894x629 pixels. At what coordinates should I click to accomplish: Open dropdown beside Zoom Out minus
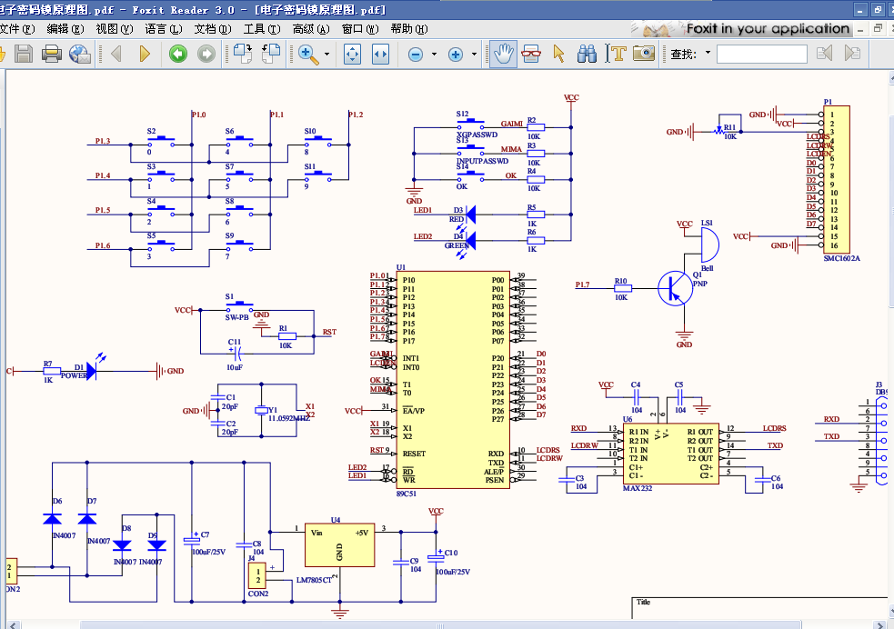click(434, 55)
